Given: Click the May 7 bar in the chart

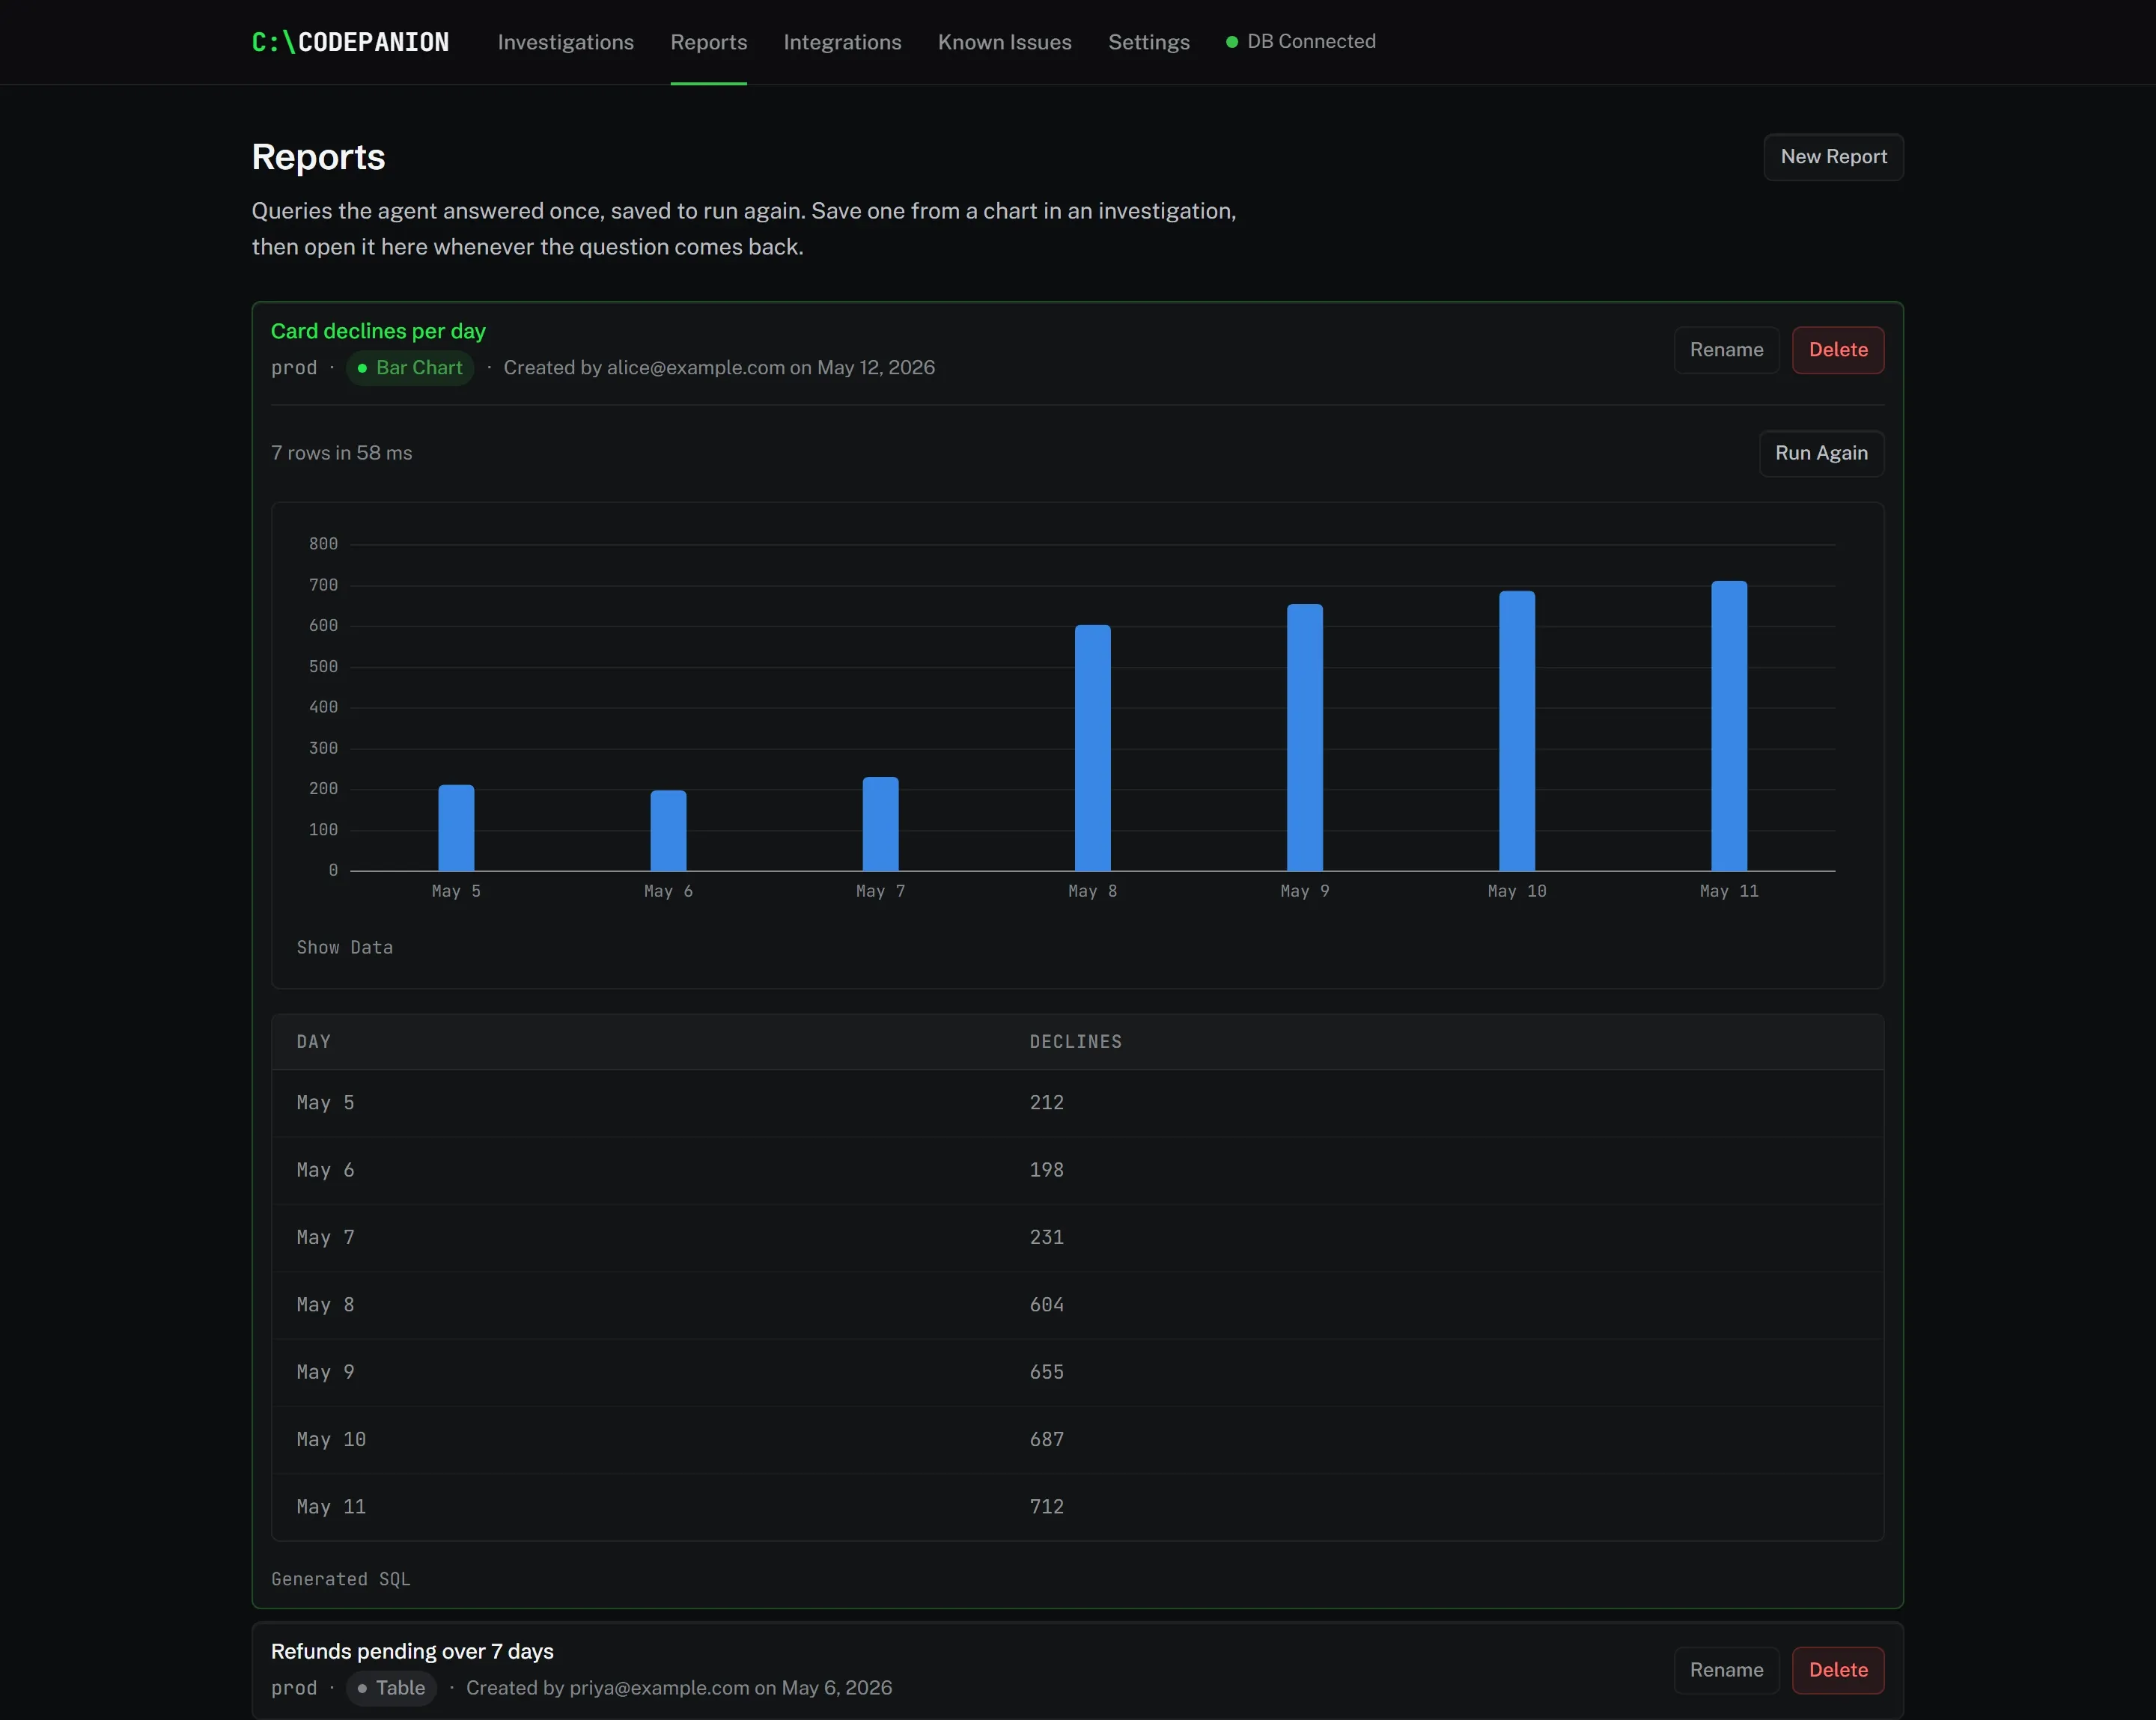Looking at the screenshot, I should click(x=880, y=824).
